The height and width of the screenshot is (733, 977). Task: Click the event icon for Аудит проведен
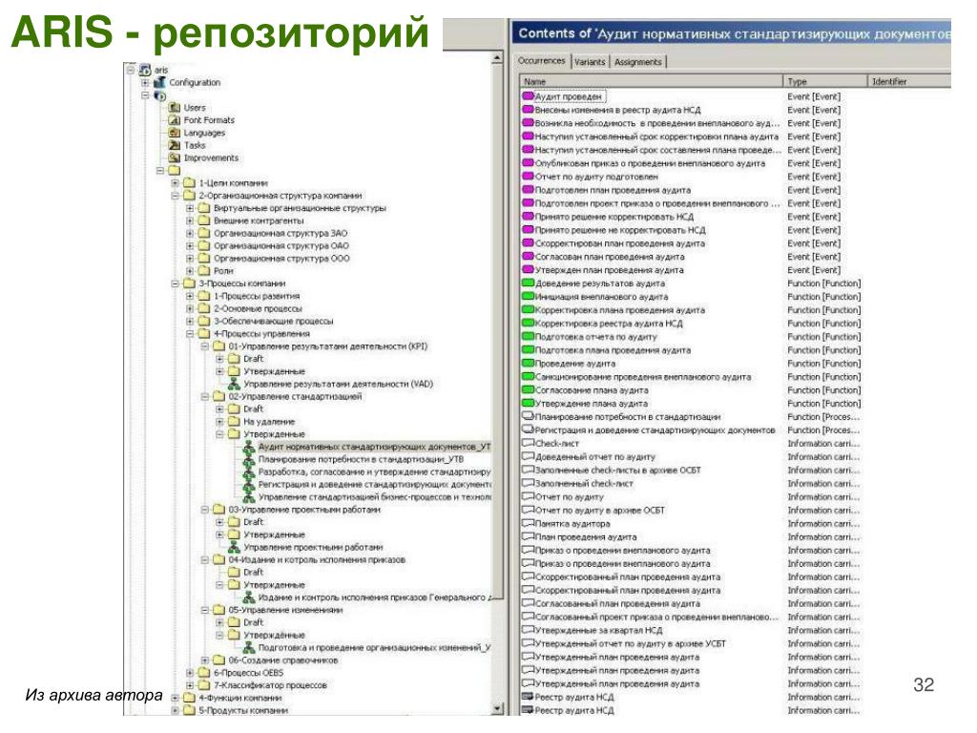[528, 96]
